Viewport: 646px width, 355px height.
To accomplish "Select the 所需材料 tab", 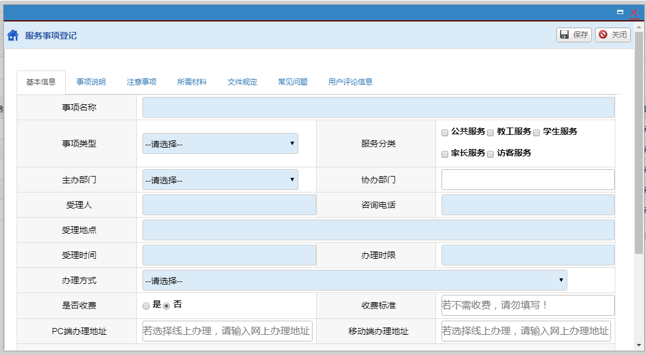I will (x=192, y=82).
